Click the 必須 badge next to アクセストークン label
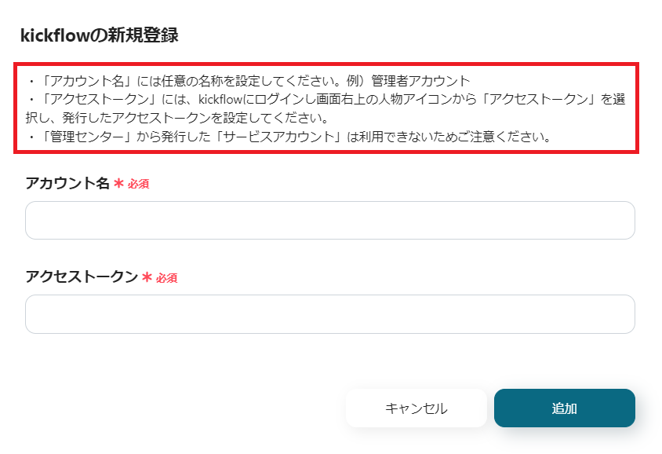 tap(167, 278)
